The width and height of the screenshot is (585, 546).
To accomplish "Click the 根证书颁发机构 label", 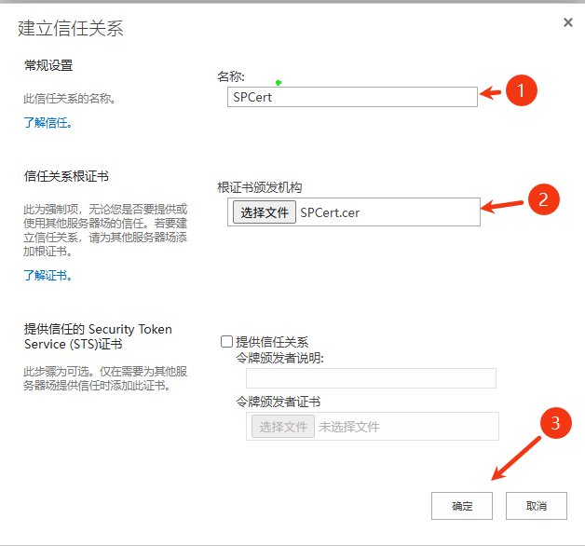I will click(x=260, y=187).
